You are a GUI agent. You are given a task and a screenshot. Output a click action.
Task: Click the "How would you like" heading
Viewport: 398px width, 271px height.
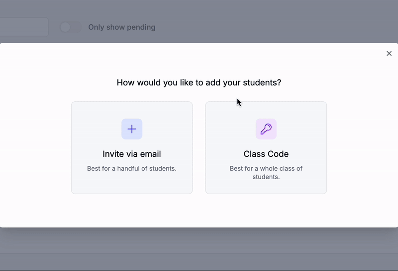[199, 82]
